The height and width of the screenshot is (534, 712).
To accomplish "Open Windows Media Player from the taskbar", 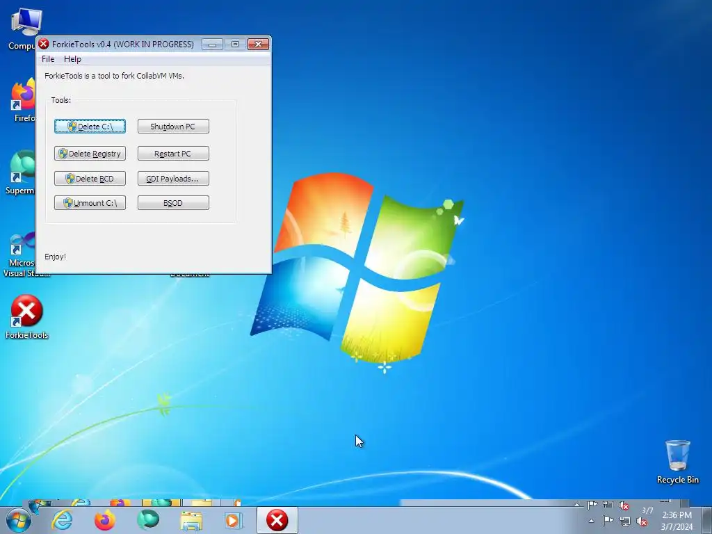I will point(234,520).
